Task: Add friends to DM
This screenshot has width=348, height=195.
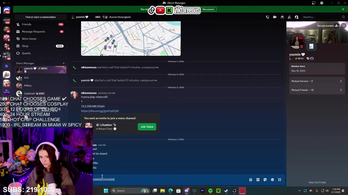Action: [289, 17]
